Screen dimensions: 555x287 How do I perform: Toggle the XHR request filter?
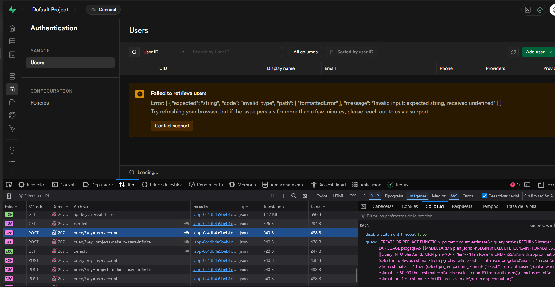click(x=375, y=196)
